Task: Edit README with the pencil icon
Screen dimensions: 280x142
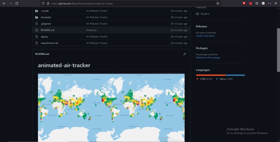Action: (x=185, y=54)
